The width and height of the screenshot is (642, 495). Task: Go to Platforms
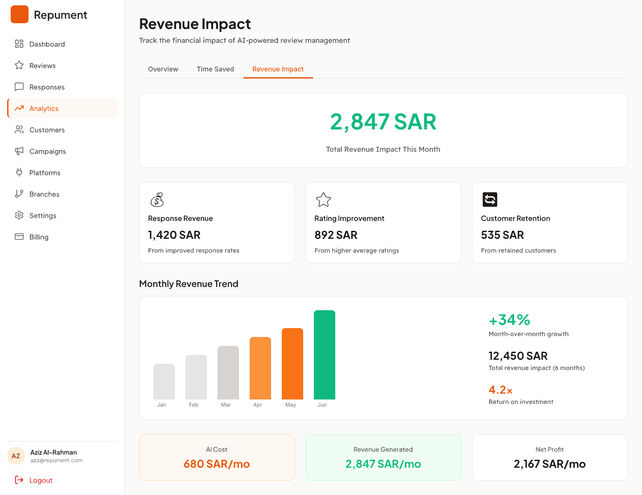pyautogui.click(x=62, y=172)
